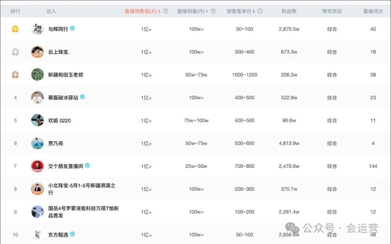Click the 公众号·会运营 watermark logo
This screenshot has width=391, height=244.
pyautogui.click(x=292, y=228)
